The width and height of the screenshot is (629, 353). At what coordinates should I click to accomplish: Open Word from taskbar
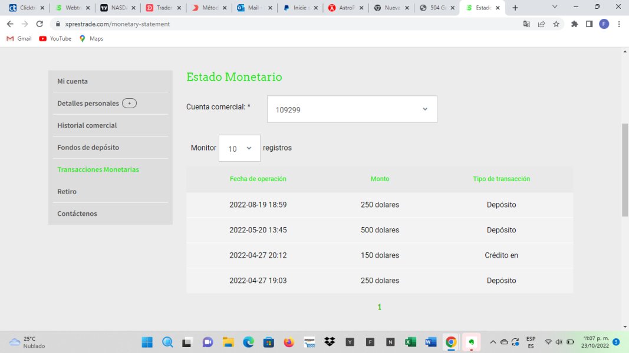431,342
